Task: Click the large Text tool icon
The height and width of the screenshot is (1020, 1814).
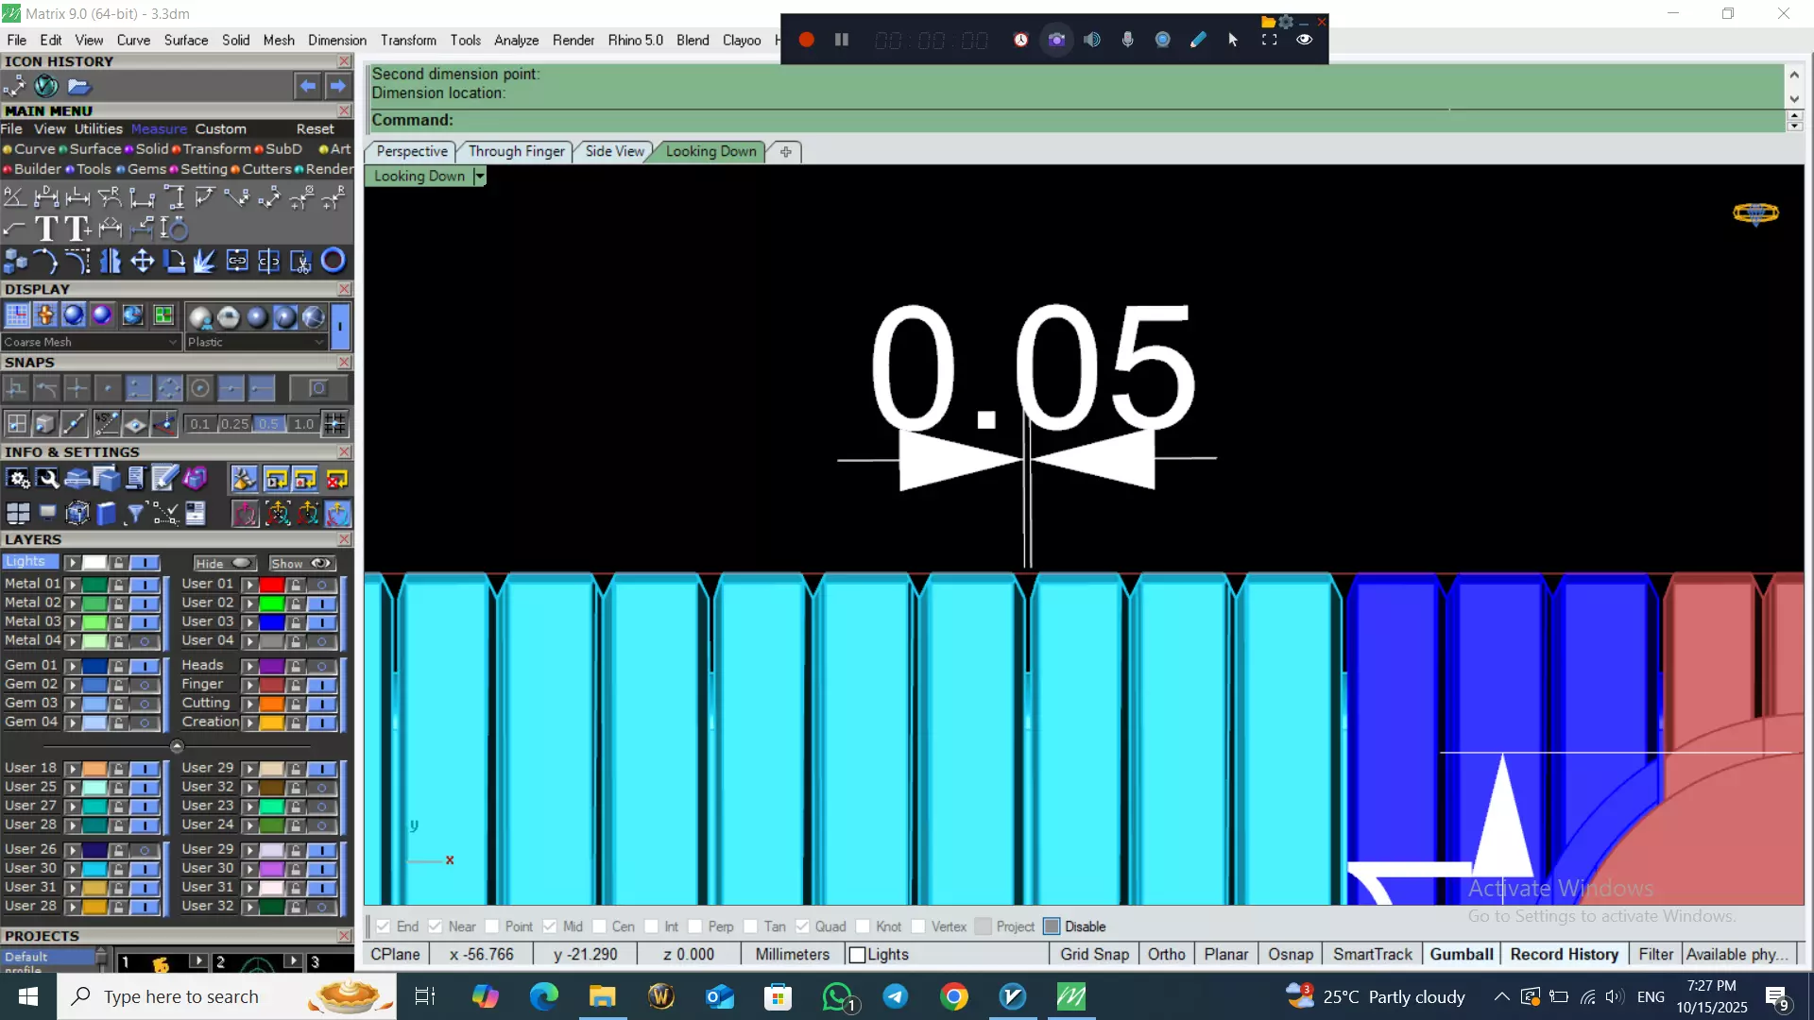Action: point(45,229)
